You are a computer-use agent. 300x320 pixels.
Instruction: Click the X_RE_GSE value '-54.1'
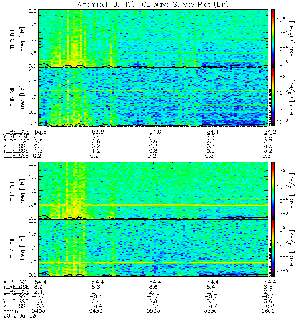pos(210,132)
